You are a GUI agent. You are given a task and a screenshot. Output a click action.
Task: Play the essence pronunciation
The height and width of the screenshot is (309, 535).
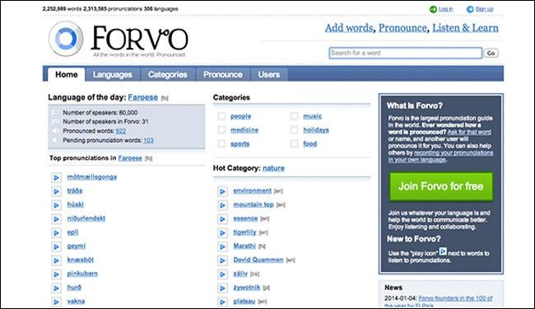click(222, 219)
